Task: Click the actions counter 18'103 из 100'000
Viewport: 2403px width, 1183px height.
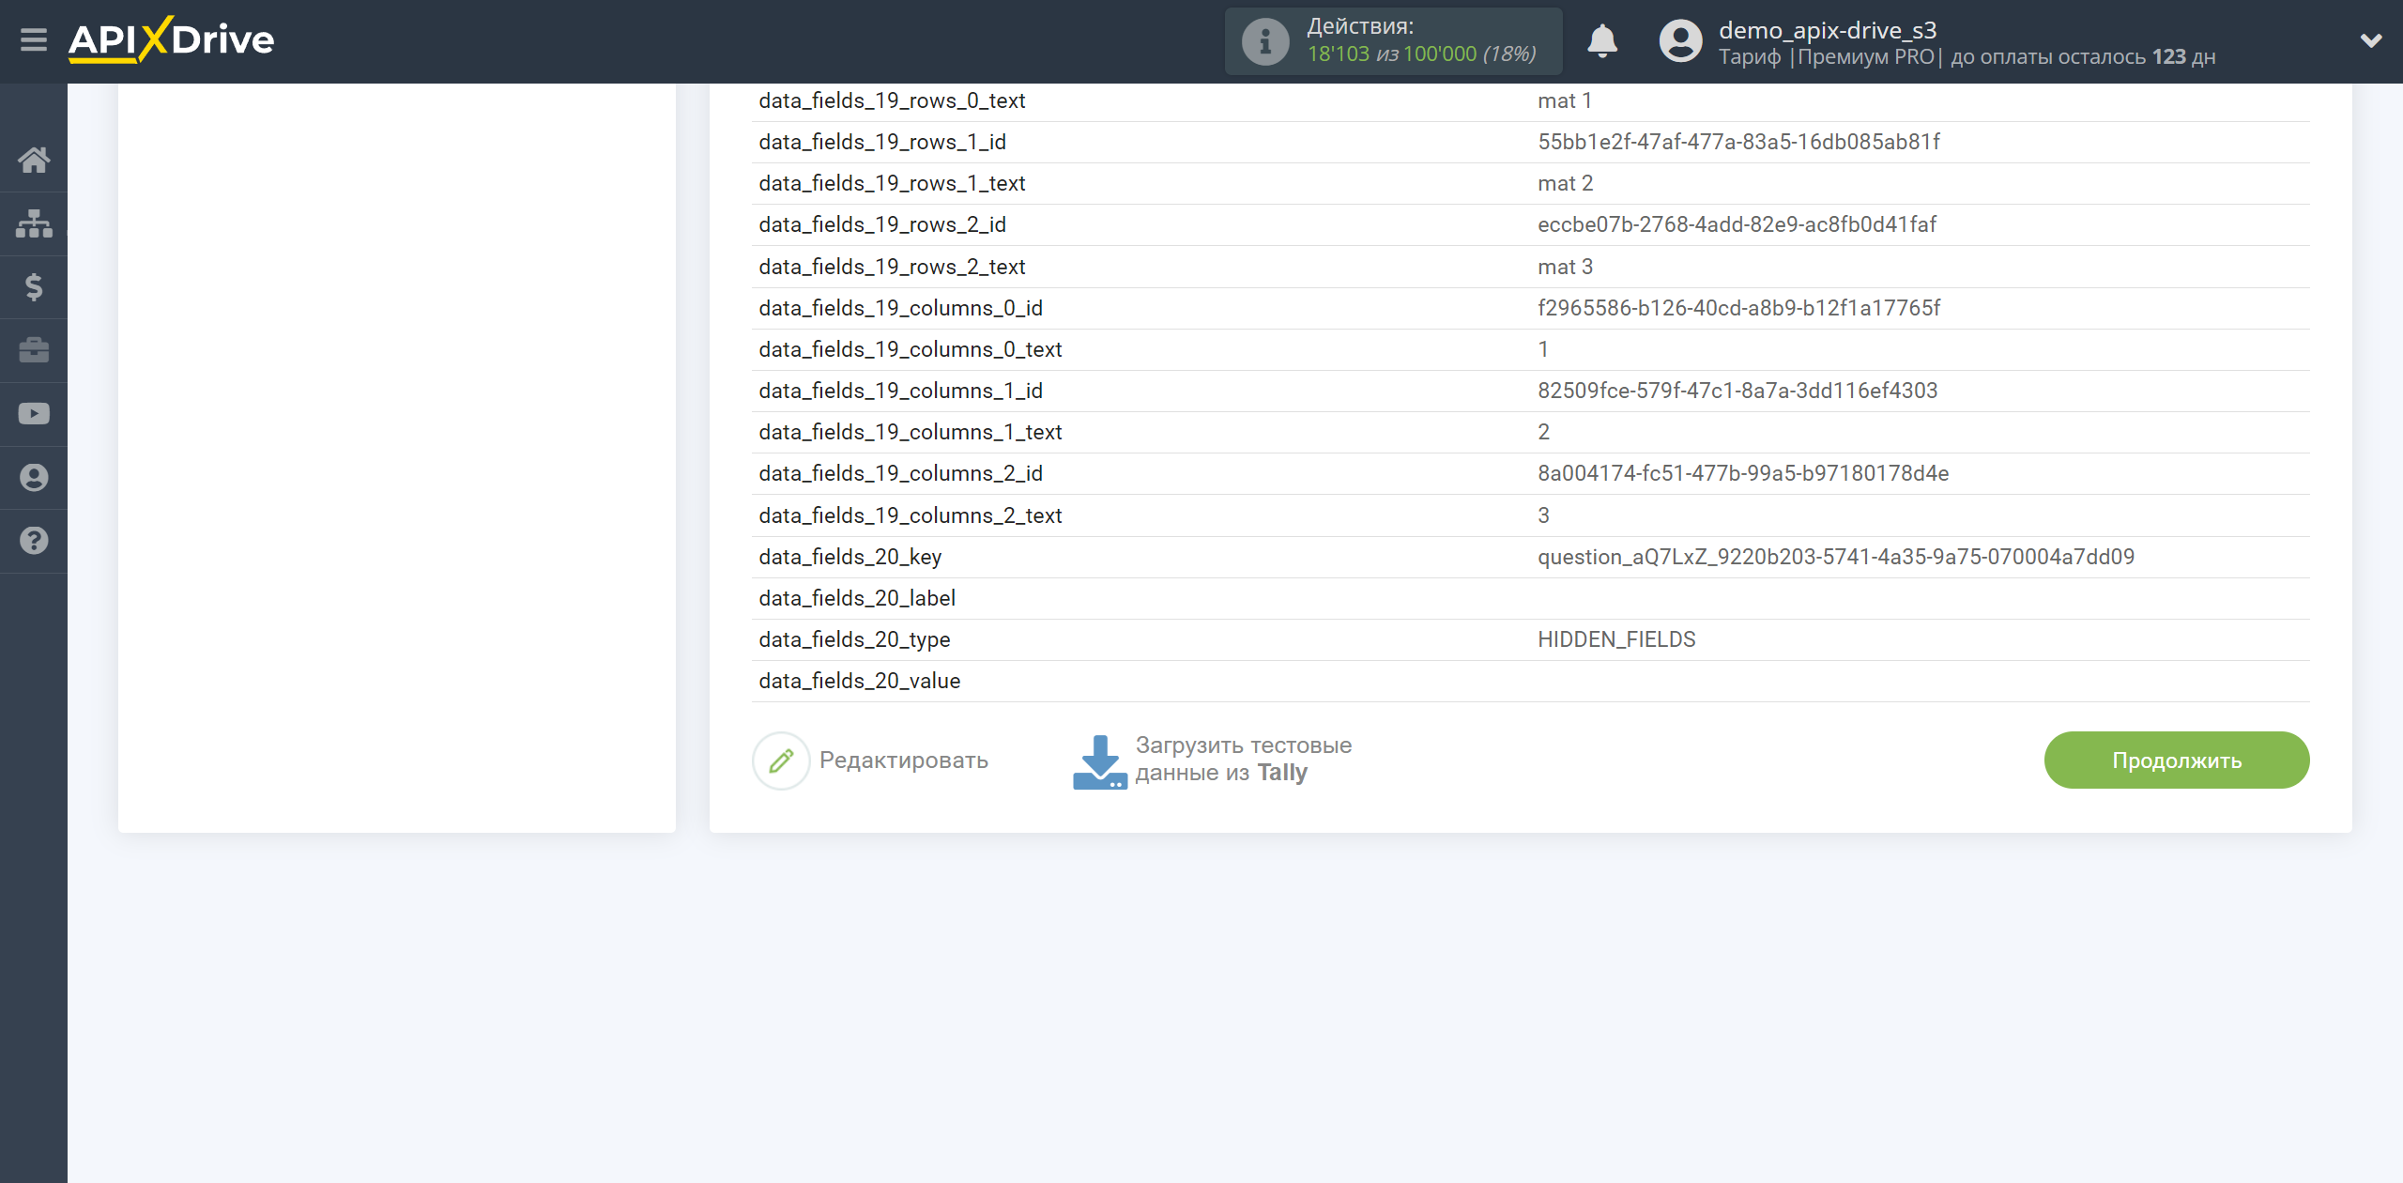Action: point(1421,54)
